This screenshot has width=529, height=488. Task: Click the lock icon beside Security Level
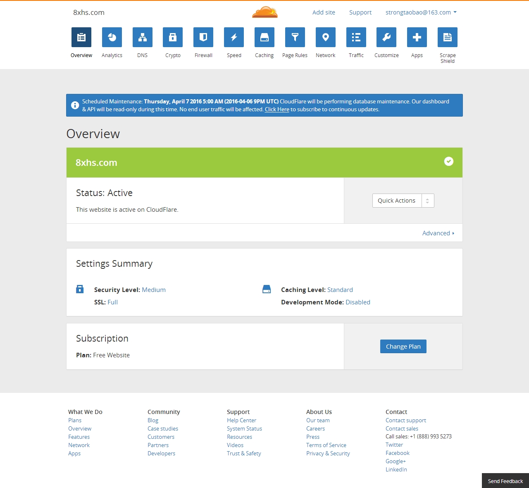[80, 289]
